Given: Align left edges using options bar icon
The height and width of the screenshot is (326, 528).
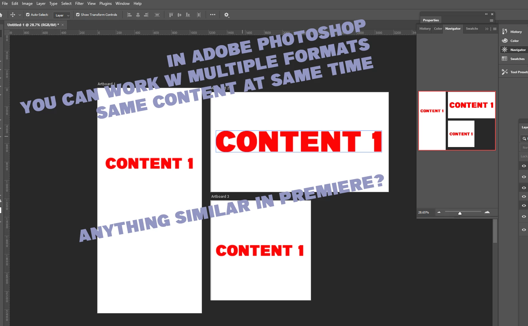Looking at the screenshot, I should tap(129, 15).
